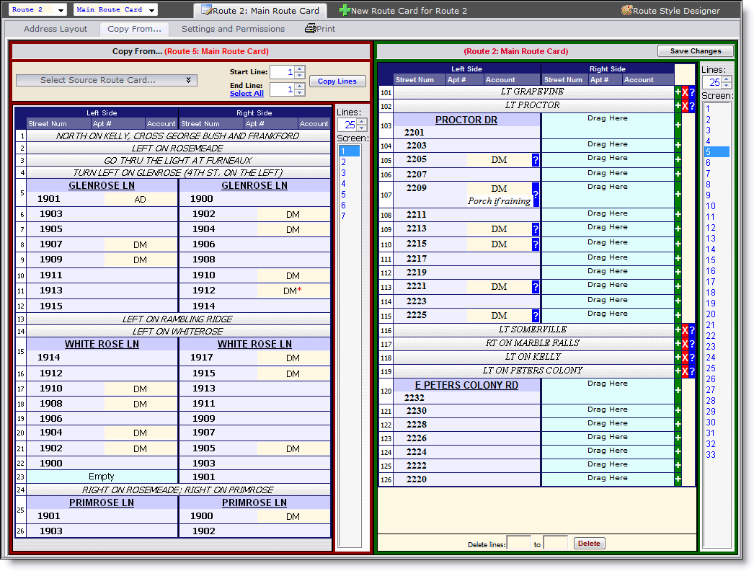754x571 pixels.
Task: Increase the Start Line stepper value
Action: (300, 69)
